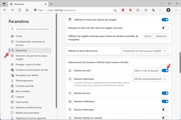This screenshot has height=120, width=181.
Task: Click Définir l'URL du bouton
Action: [146, 71]
